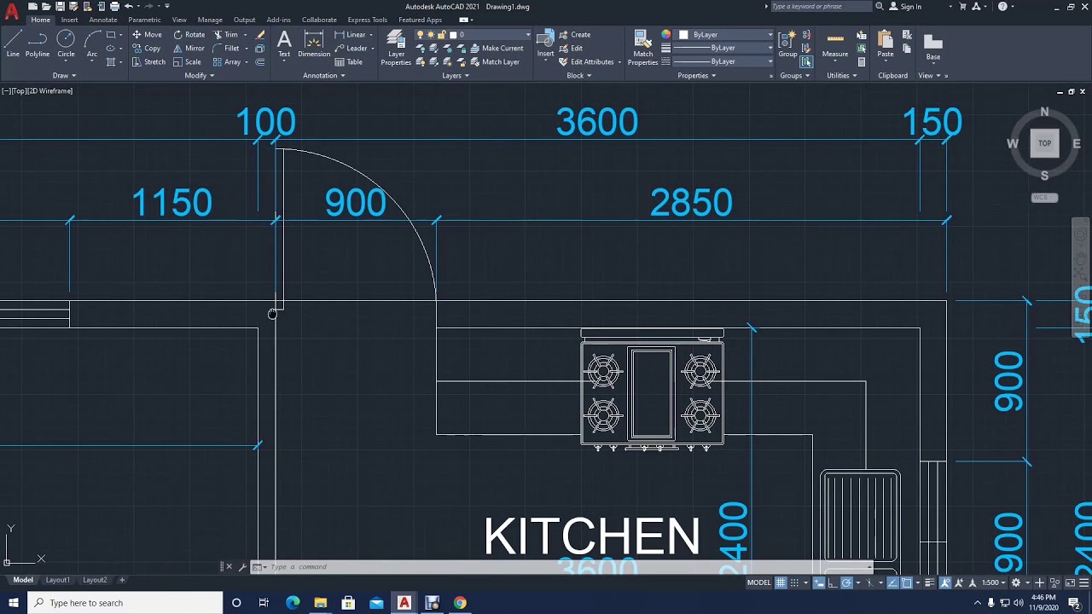Toggle object snap tracking in status bar
Viewport: 1092px width, 614px height.
pos(891,582)
